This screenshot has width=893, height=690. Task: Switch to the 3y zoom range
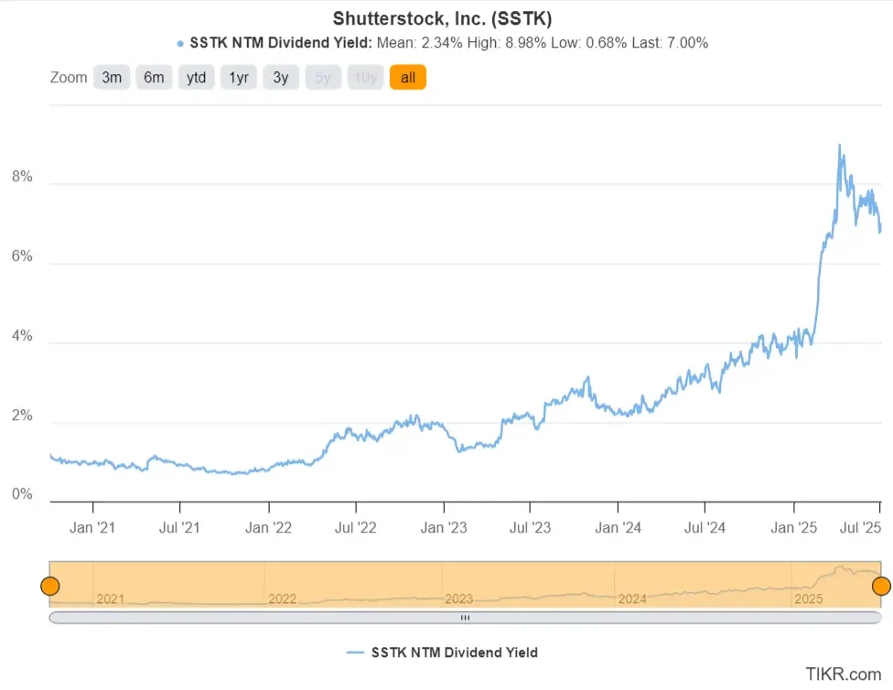281,78
